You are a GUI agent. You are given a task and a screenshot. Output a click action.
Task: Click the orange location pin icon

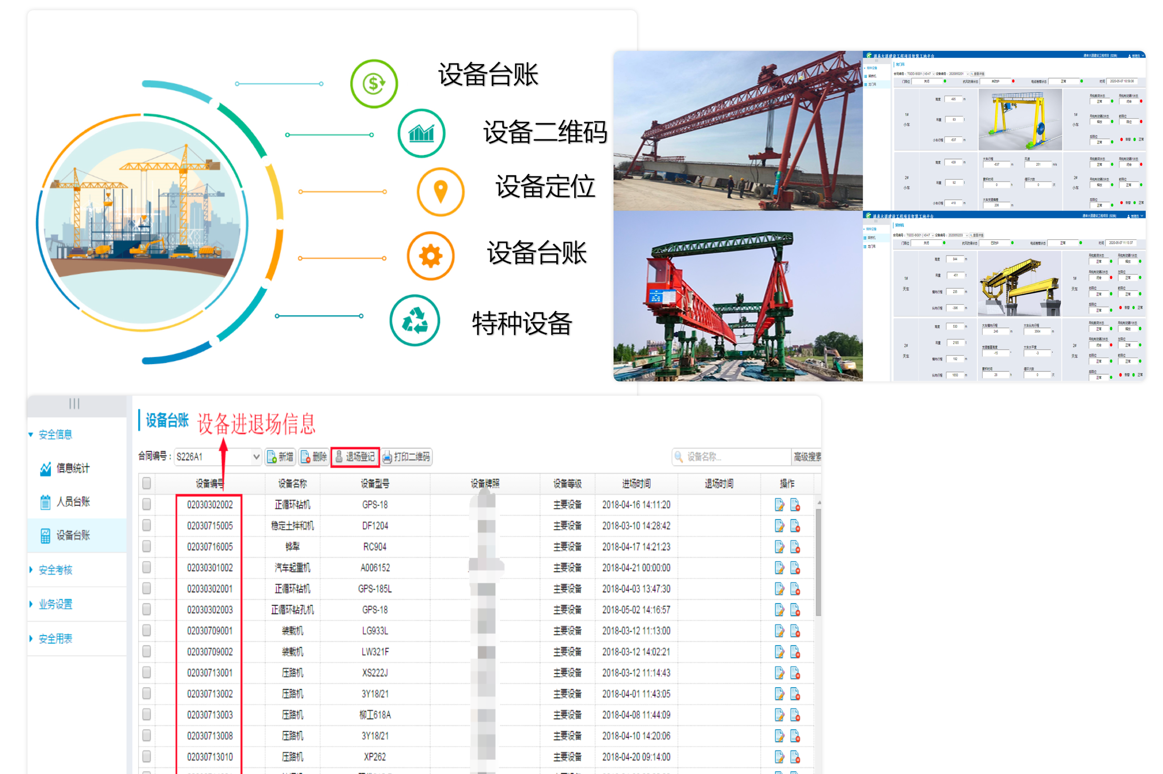pyautogui.click(x=440, y=191)
